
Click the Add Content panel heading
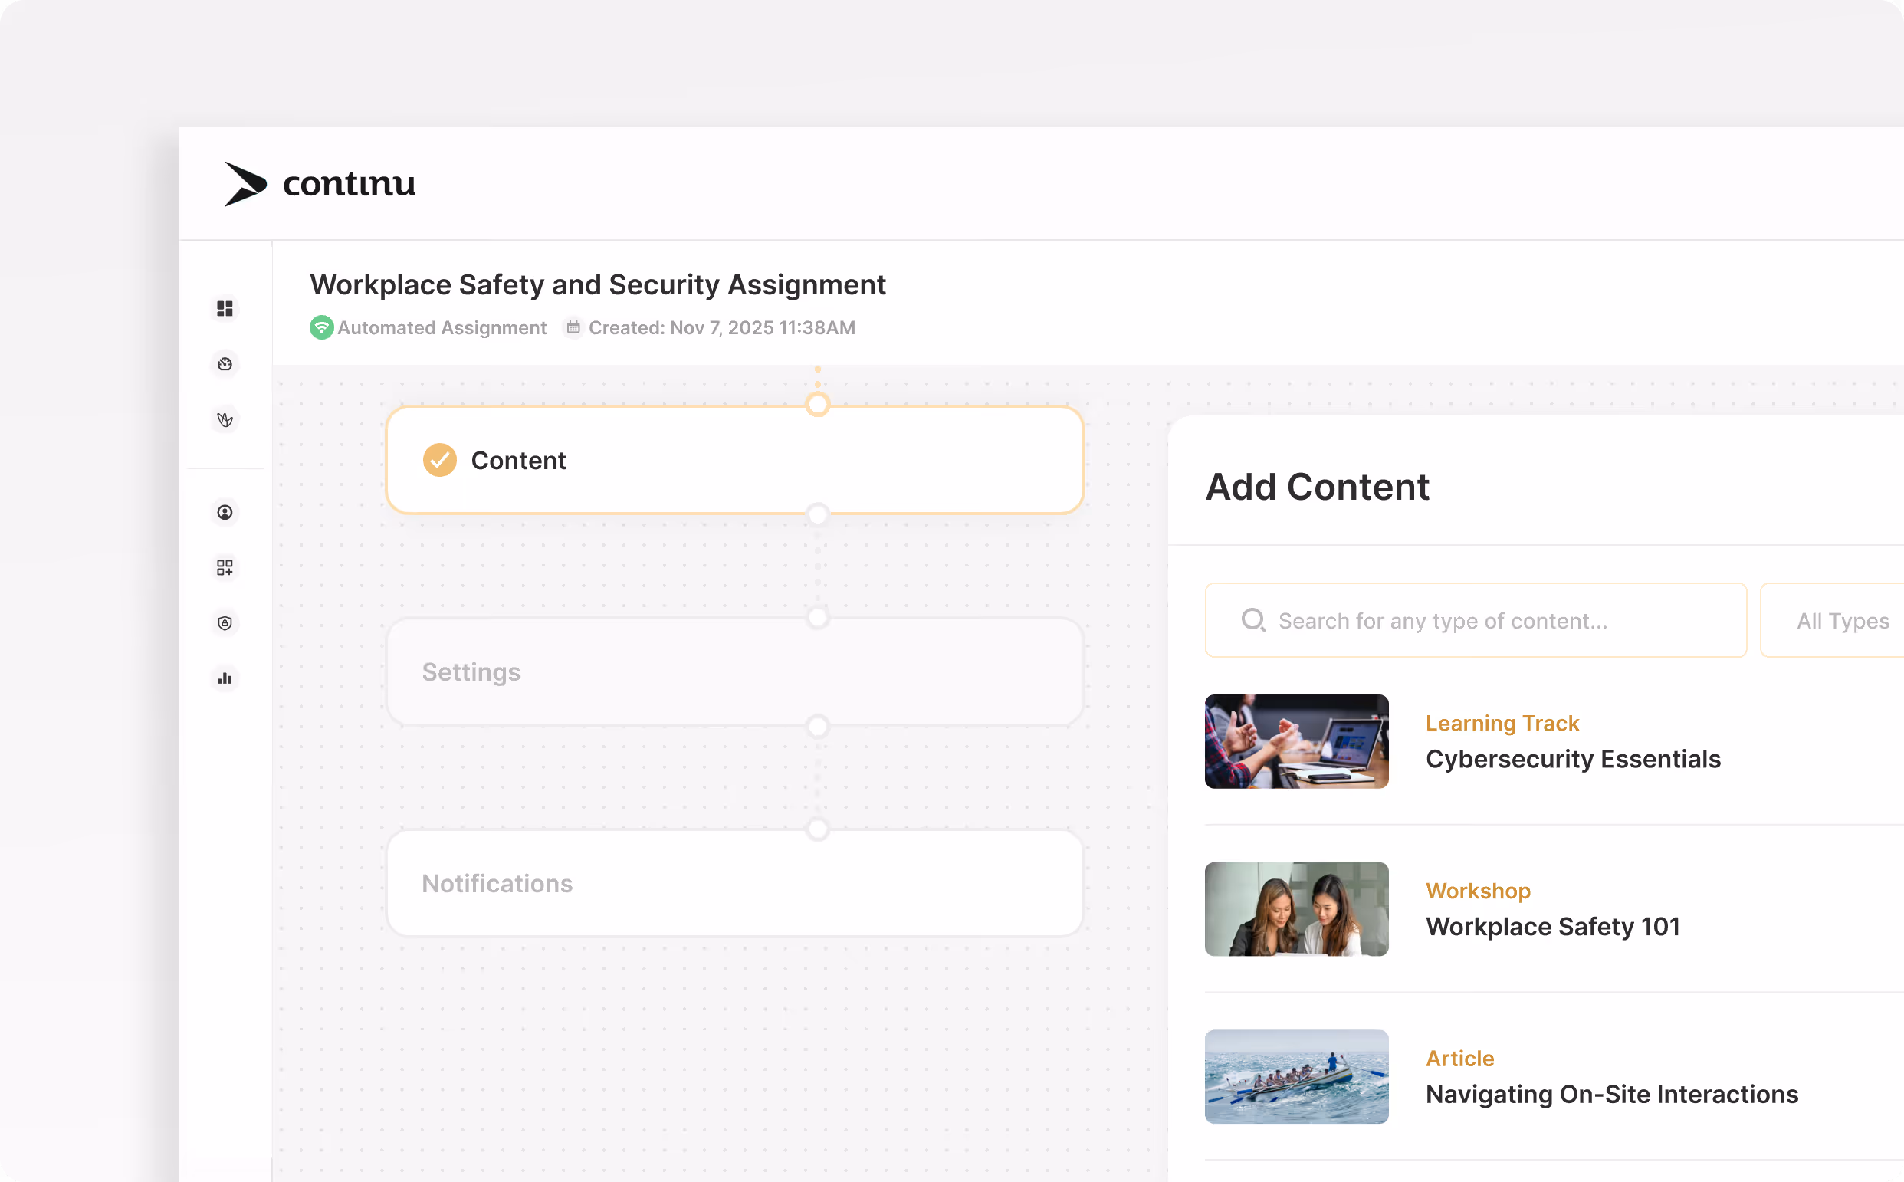[1318, 487]
